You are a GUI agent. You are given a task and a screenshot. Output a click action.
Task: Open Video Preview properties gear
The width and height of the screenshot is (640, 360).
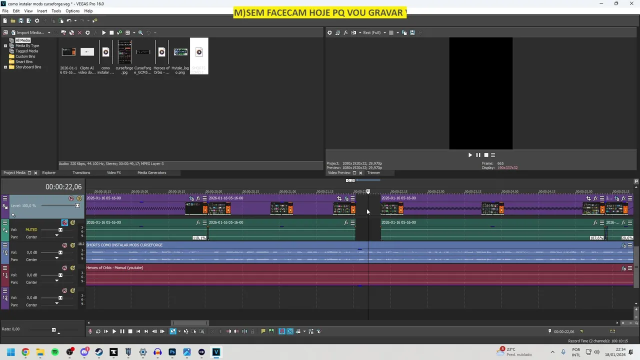[329, 32]
